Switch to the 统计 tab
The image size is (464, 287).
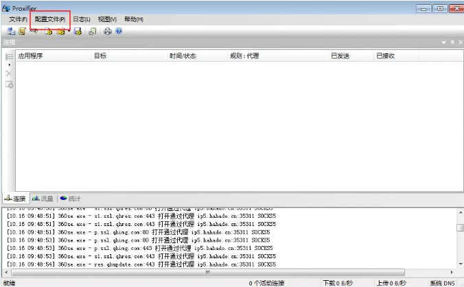(71, 199)
